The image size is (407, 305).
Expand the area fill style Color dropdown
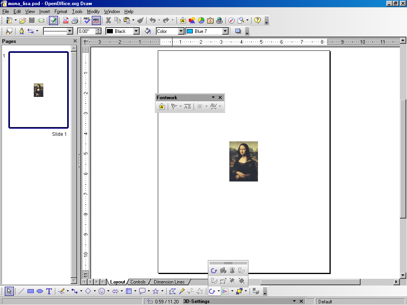coord(181,31)
